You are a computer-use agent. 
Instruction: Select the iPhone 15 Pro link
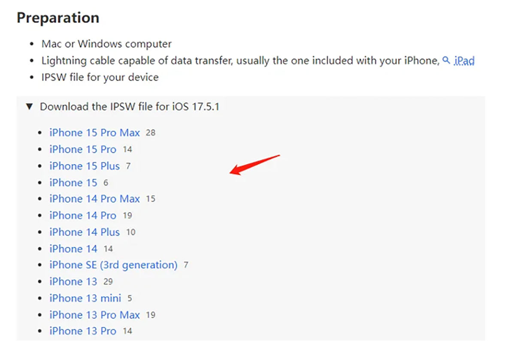point(82,149)
